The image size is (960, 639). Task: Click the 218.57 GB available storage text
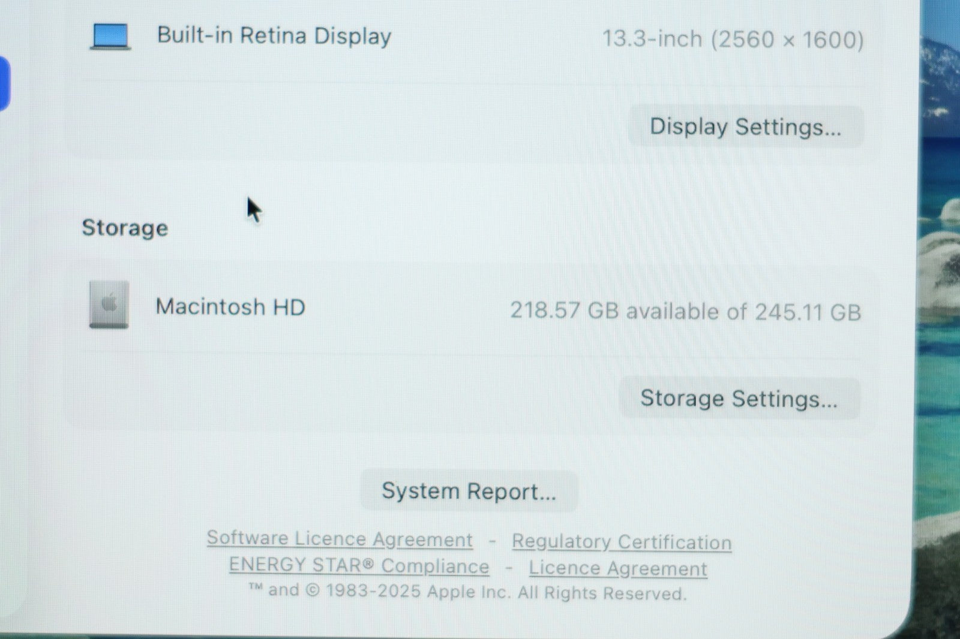tap(685, 312)
